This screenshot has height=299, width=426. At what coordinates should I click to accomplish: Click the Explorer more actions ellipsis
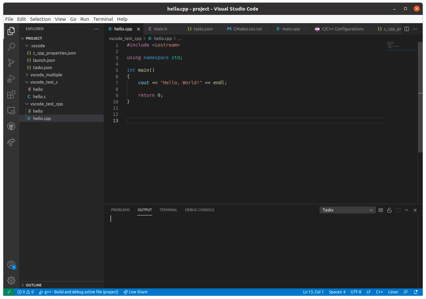[96, 29]
